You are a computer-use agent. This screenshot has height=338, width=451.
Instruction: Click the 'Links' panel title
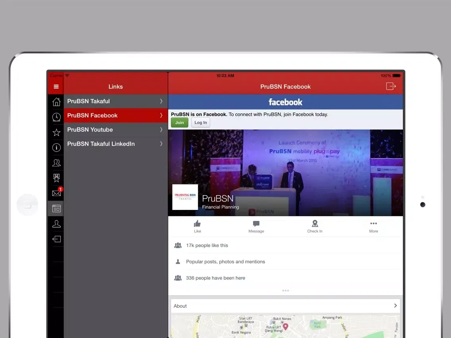pyautogui.click(x=116, y=86)
